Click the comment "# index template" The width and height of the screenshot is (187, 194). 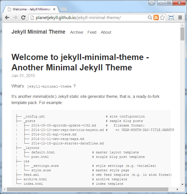[x=108, y=184]
